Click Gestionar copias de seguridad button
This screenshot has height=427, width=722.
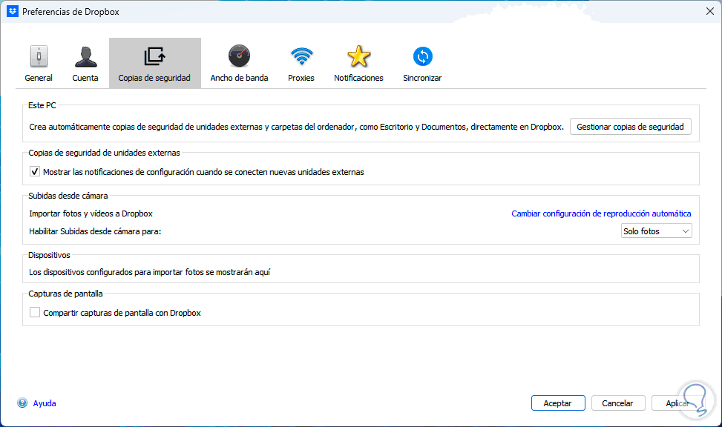(x=631, y=127)
